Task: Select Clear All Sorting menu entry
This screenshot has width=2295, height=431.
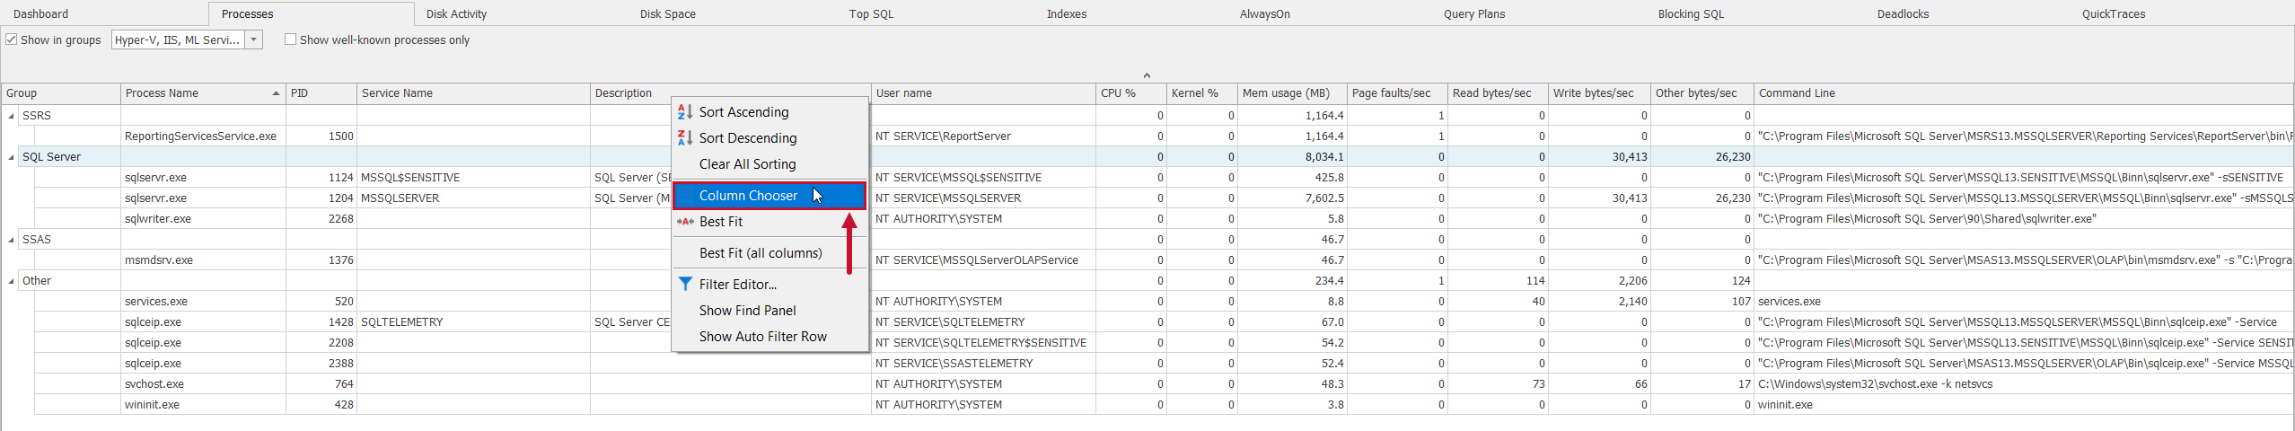Action: click(769, 164)
